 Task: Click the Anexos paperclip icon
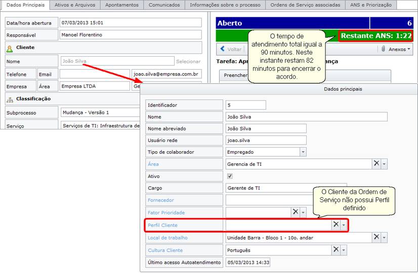click(383, 49)
